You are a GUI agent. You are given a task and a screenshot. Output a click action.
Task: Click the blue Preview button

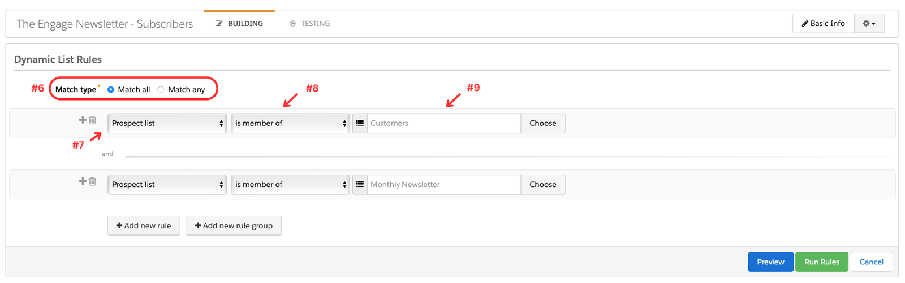pyautogui.click(x=770, y=262)
